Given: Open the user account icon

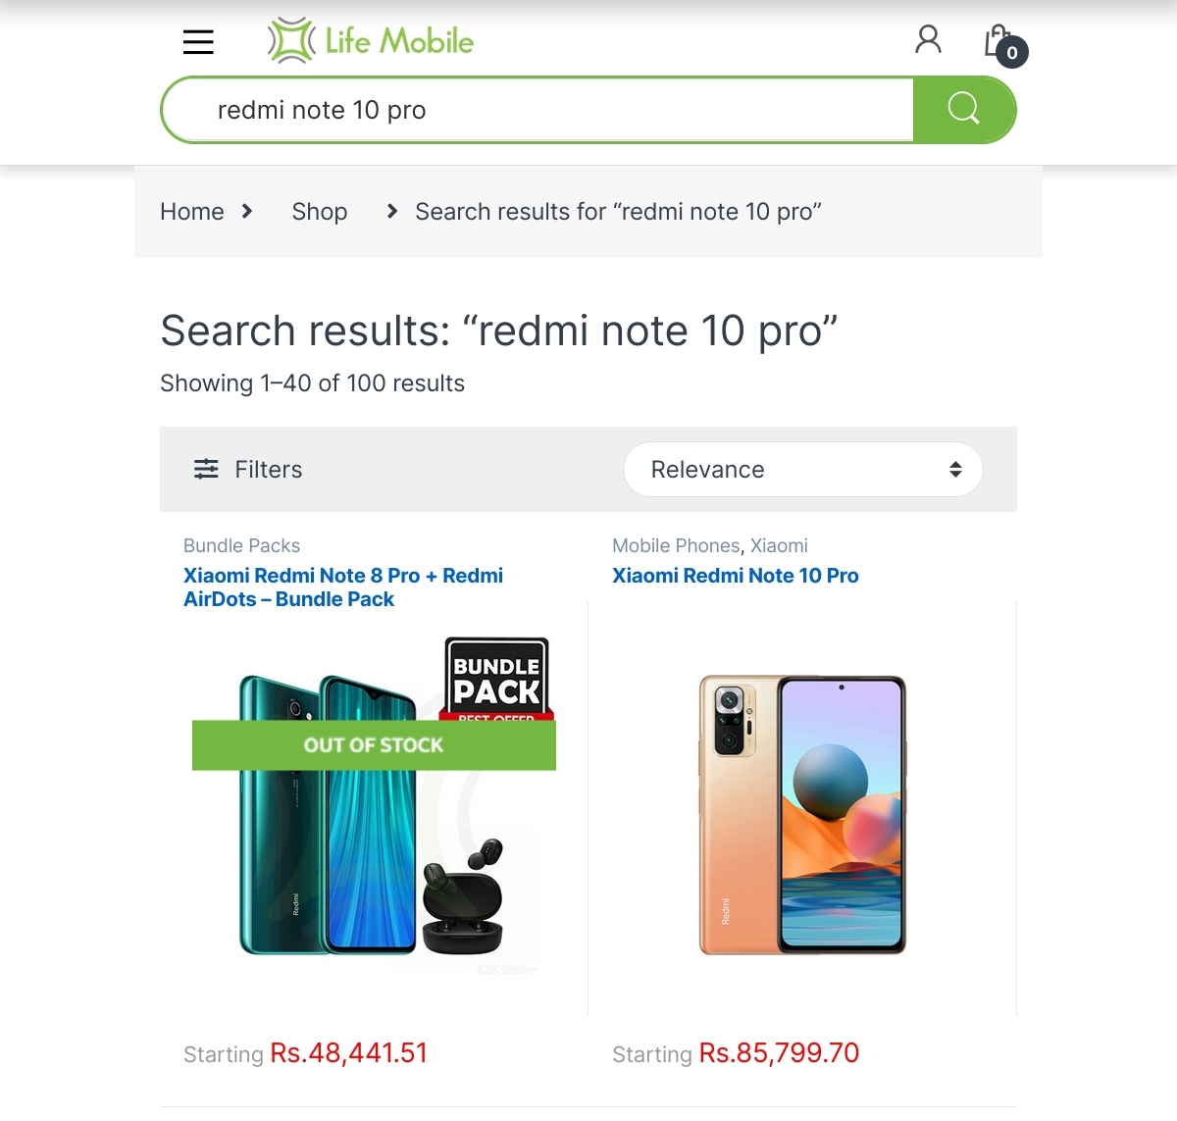Looking at the screenshot, I should (x=928, y=40).
